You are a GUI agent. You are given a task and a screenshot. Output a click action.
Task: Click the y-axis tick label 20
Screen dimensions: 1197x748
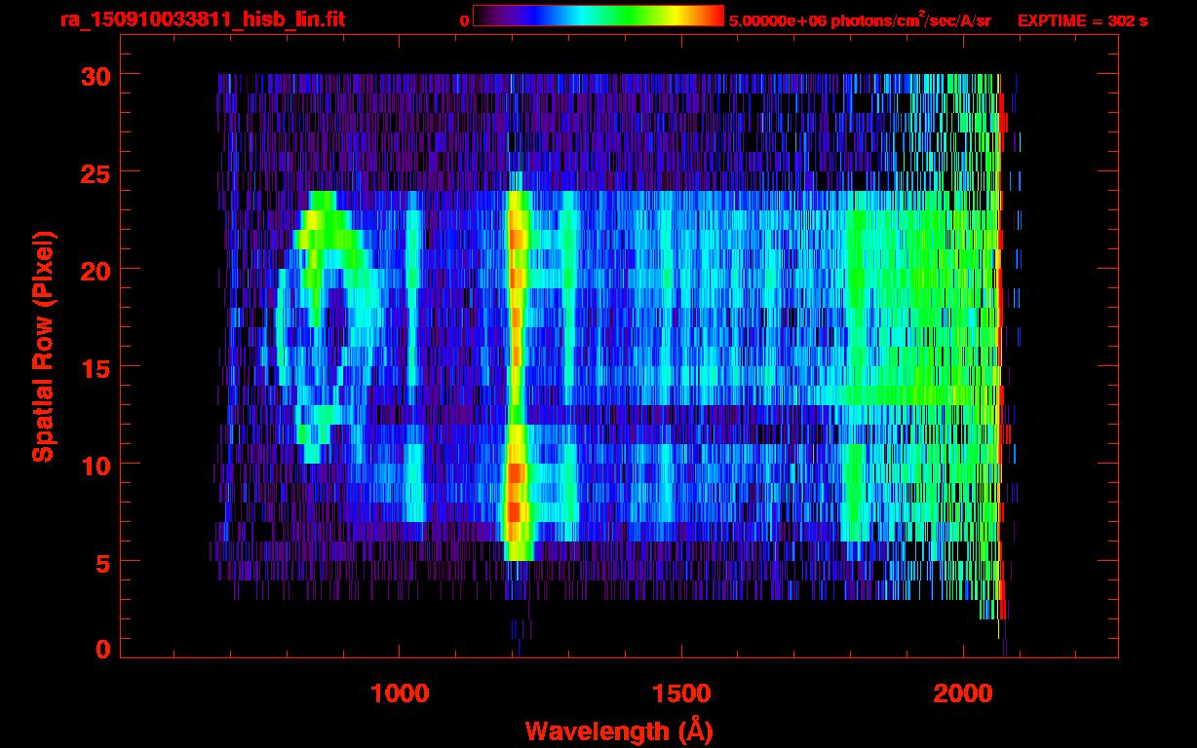[96, 270]
